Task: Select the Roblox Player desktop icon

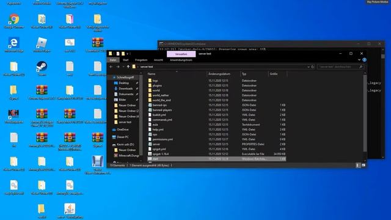Action: pos(42,43)
